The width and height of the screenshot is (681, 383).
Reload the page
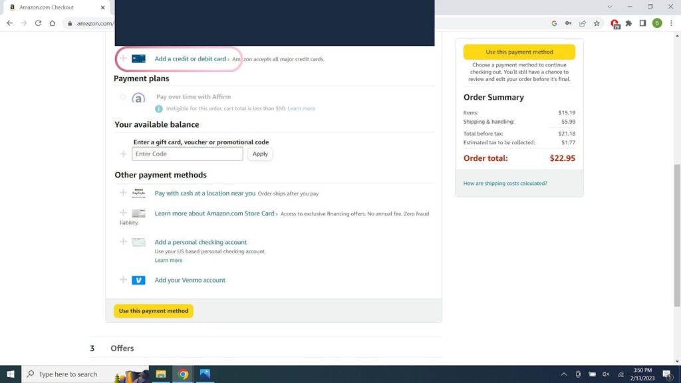click(x=38, y=23)
